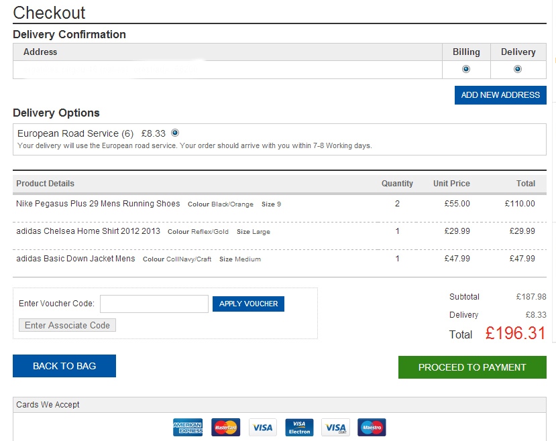This screenshot has width=556, height=441.
Task: Apply the voucher code
Action: point(248,304)
